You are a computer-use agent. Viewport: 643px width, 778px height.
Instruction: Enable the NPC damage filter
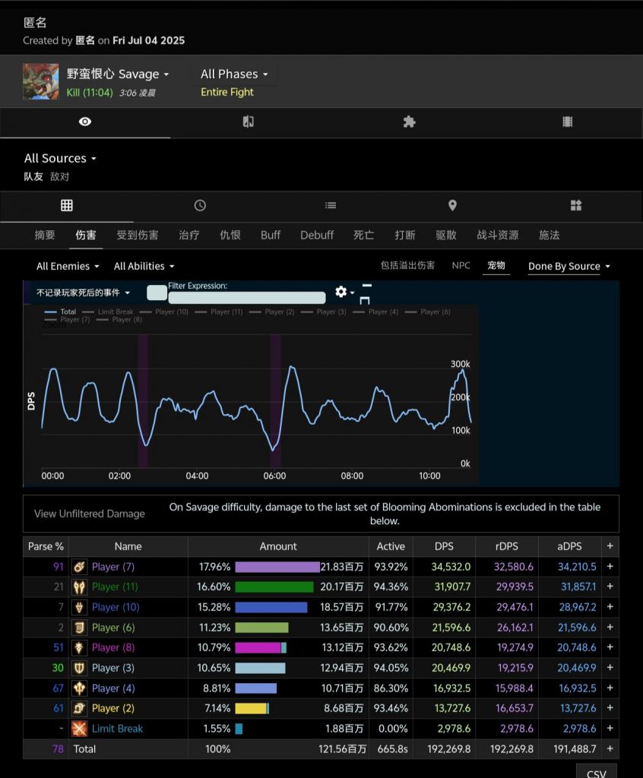(x=461, y=266)
